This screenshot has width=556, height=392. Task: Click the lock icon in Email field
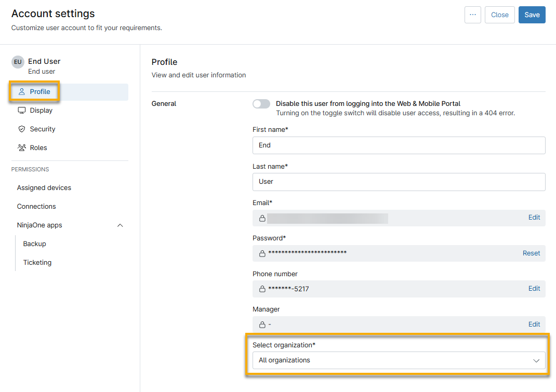(262, 219)
